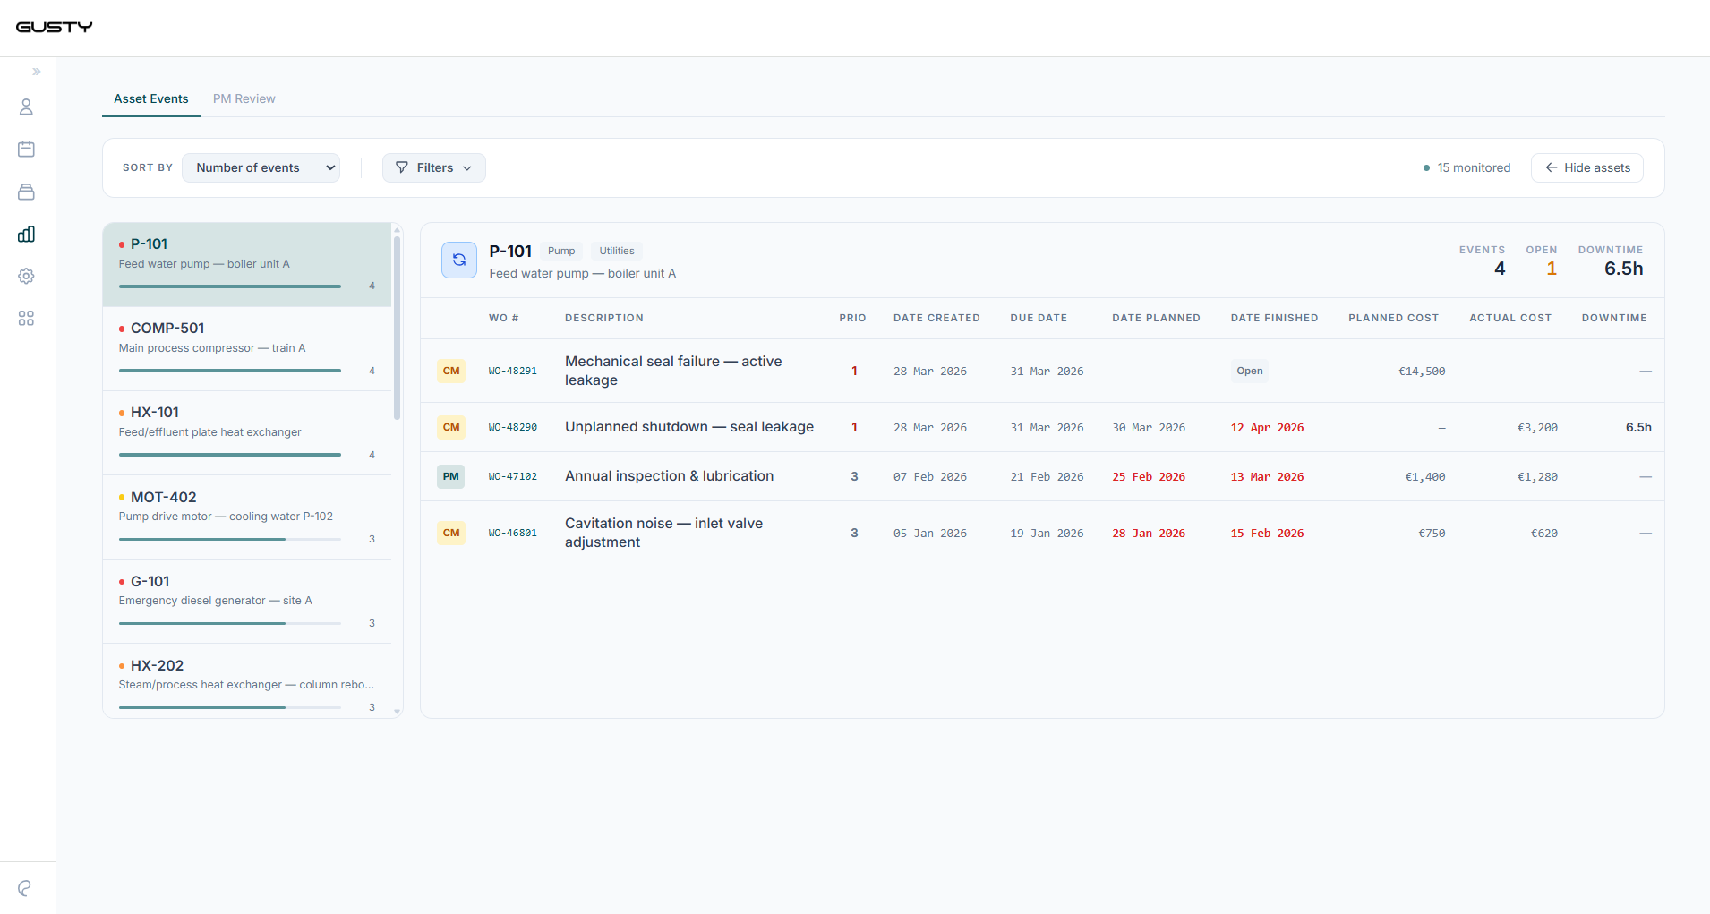Click the 25 Feb 2026 planned date
Image resolution: width=1710 pixels, height=914 pixels.
coord(1149,476)
